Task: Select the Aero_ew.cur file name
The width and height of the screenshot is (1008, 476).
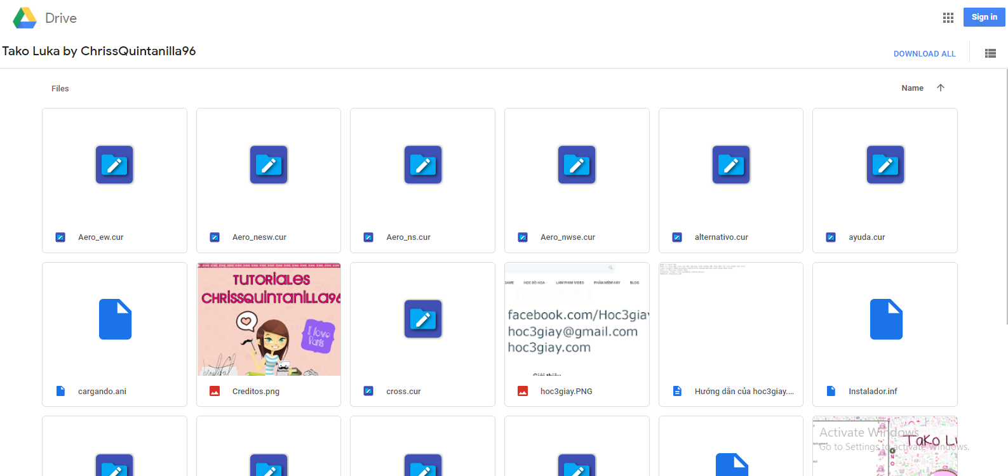Action: [101, 237]
